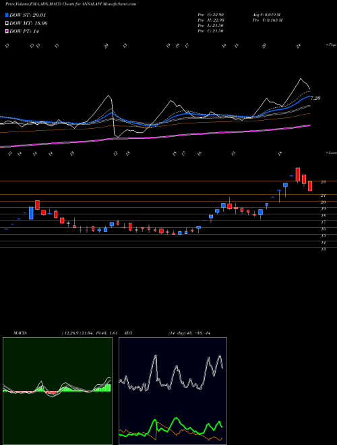337x445 pixels.
Task: Click the 'Avg V: 0.019 M' volume text
Action: tap(266, 15)
